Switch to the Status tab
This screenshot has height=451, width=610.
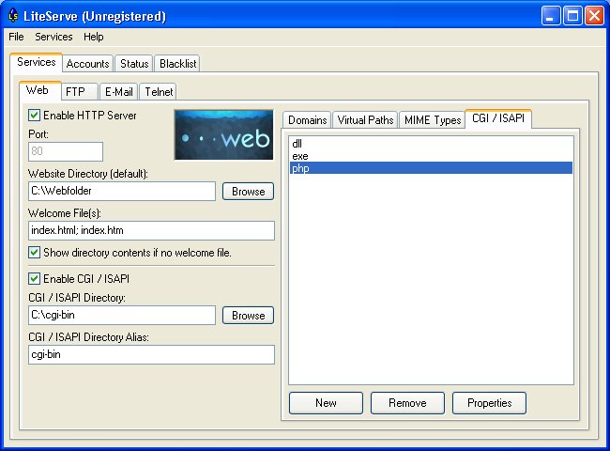[134, 64]
